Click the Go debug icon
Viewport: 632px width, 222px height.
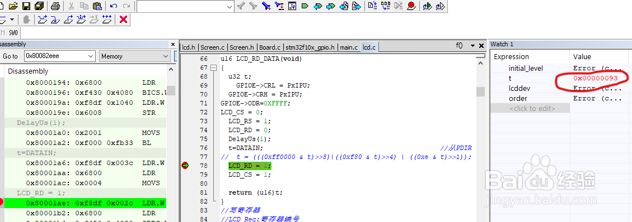coord(107,20)
